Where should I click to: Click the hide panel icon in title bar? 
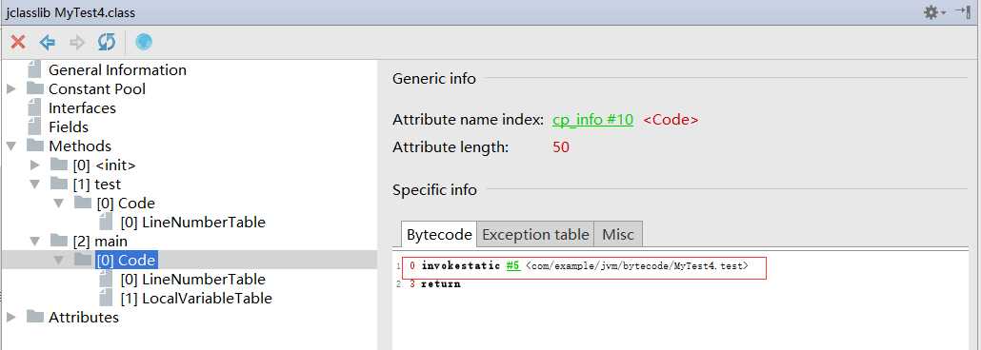pyautogui.click(x=964, y=11)
